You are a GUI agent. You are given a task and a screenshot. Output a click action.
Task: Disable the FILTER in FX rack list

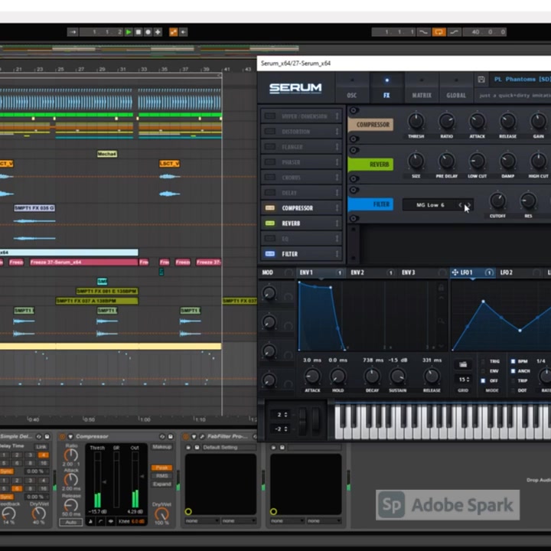270,254
